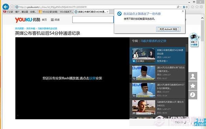
Task: Click the Youku search input field
Action: coord(93,19)
